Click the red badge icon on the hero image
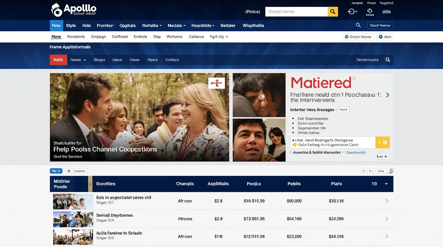Viewport: 443px width, 247px height. point(216,83)
